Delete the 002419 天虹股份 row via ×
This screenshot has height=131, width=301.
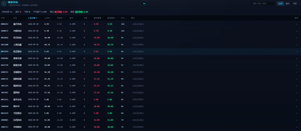(x=297, y=113)
